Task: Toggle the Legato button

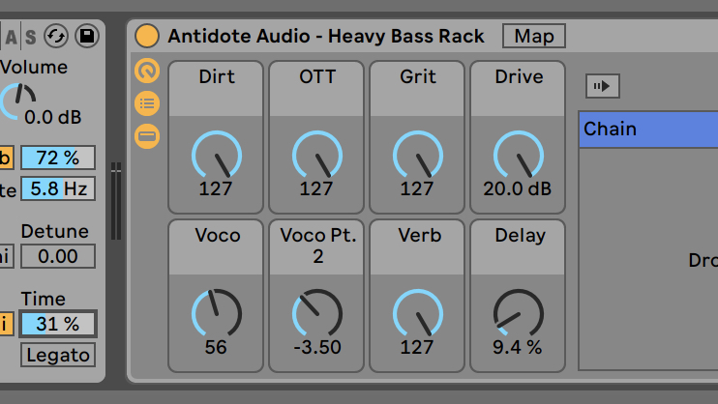Action: pos(58,355)
